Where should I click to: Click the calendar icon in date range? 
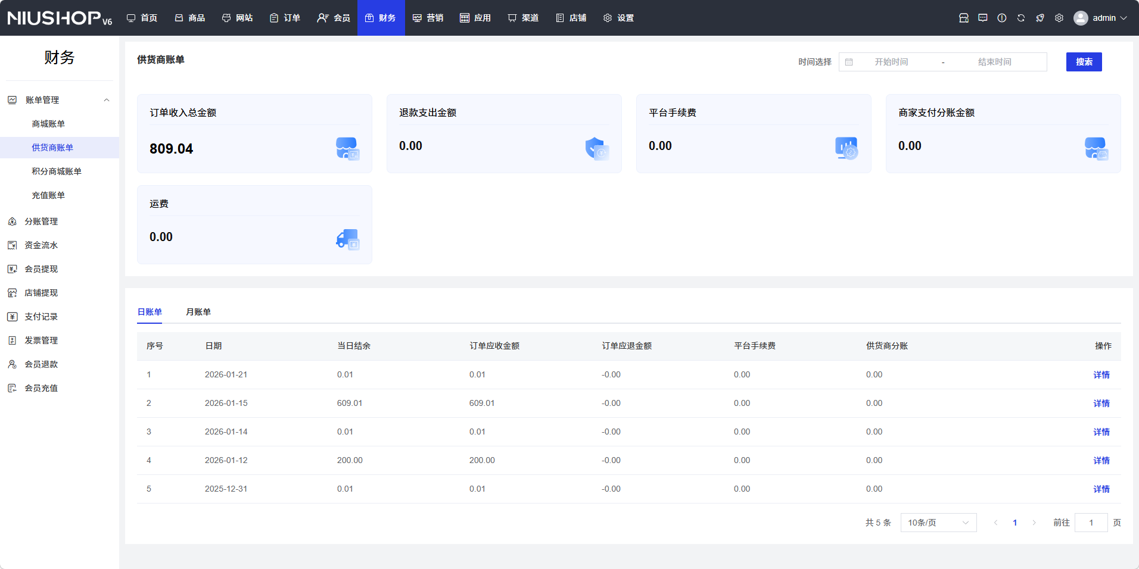[x=849, y=62]
